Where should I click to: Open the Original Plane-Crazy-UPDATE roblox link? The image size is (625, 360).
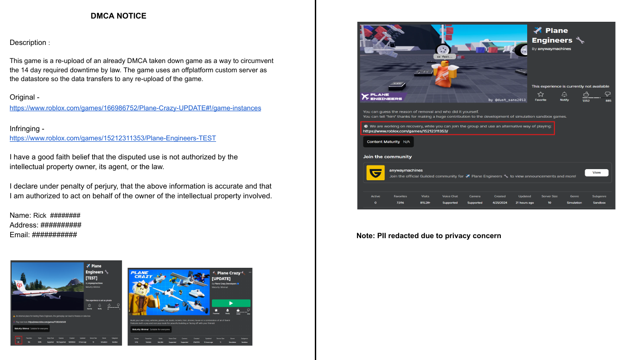tap(135, 108)
